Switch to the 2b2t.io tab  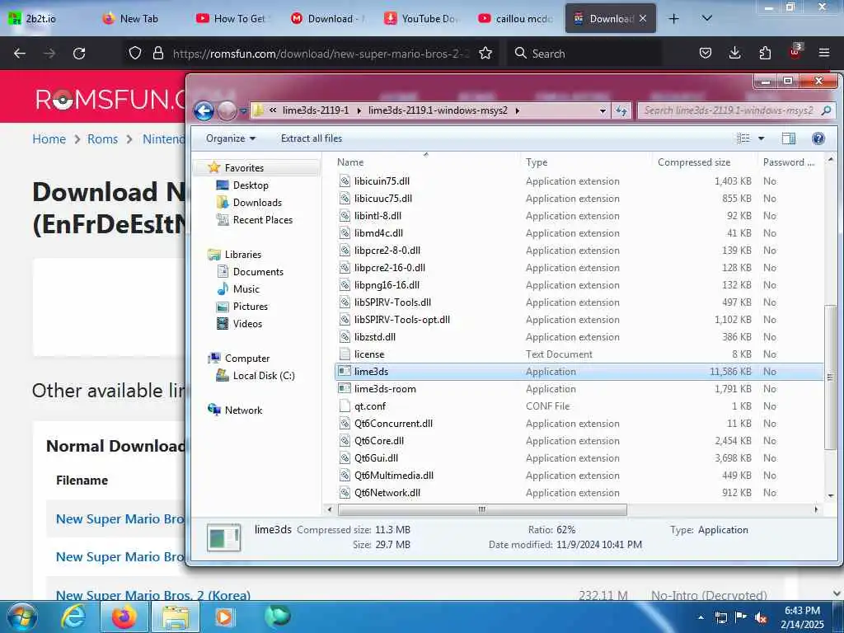coord(46,19)
